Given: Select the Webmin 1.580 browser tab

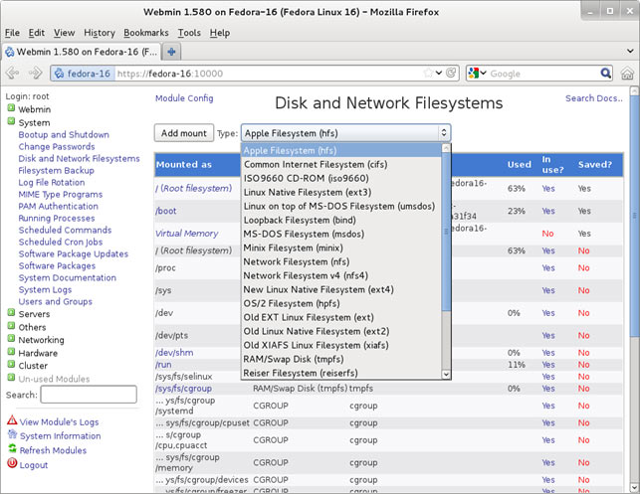Looking at the screenshot, I should pos(81,52).
